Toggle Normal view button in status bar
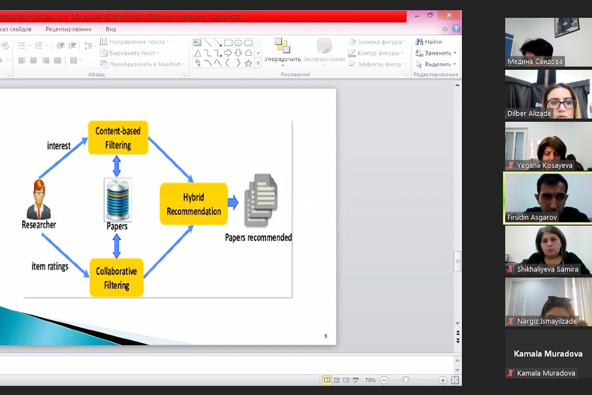This screenshot has width=592, height=395. tap(327, 380)
